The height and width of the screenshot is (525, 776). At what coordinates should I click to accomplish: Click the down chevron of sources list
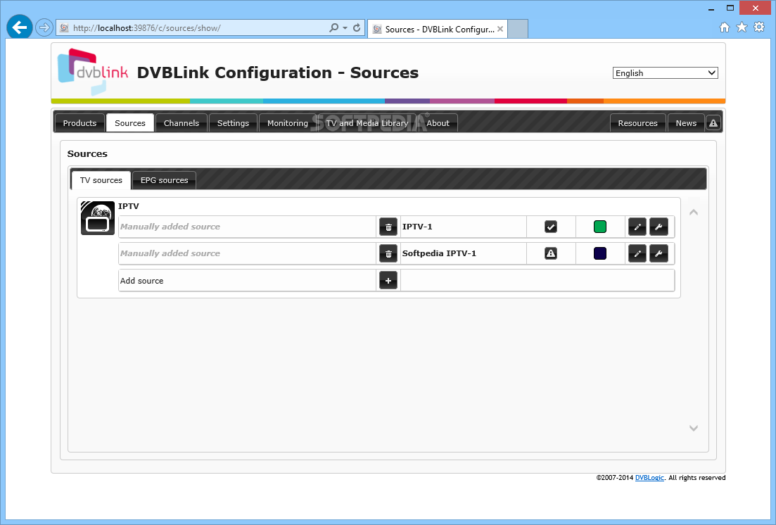tap(694, 428)
